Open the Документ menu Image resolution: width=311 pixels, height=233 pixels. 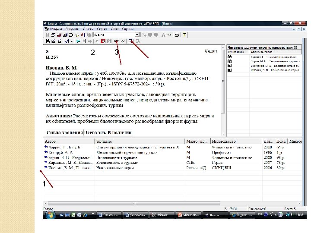pyautogui.click(x=72, y=29)
